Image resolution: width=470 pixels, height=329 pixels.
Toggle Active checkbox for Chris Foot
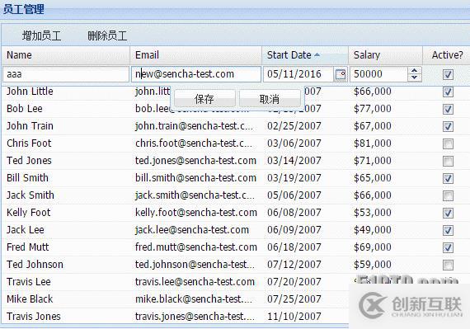tap(448, 143)
